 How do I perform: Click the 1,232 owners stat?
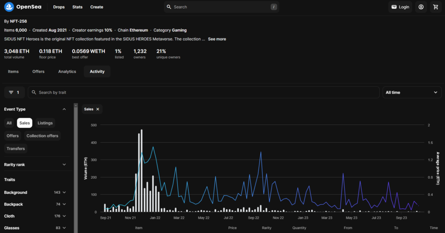coord(140,53)
